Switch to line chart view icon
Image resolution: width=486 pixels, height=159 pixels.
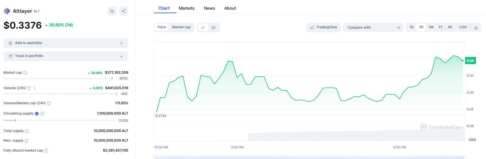point(203,27)
